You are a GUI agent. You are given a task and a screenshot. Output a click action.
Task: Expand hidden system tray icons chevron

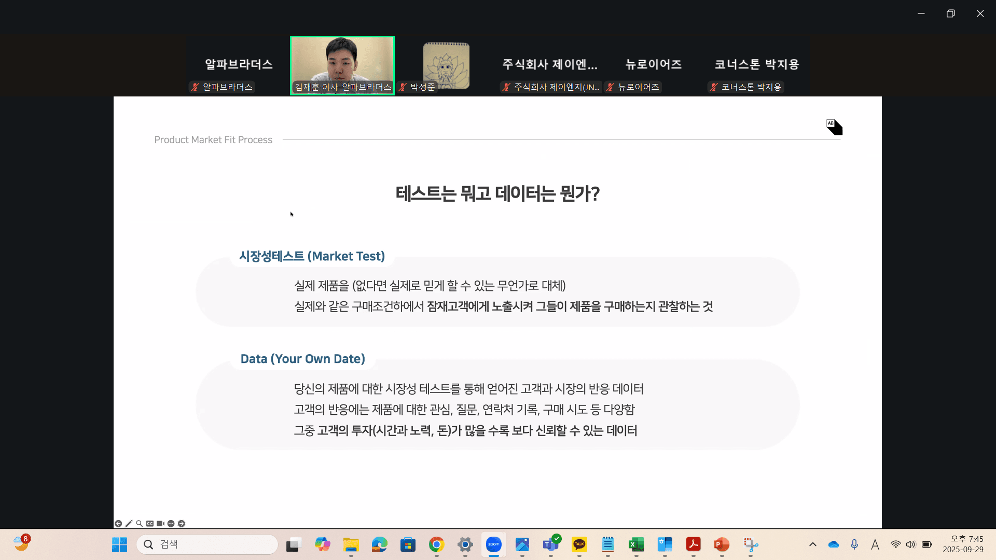coord(813,544)
